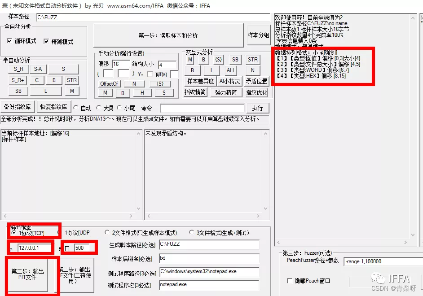The height and width of the screenshot is (296, 423).
Task: Click 指纹精简 to simplify fingerprints
Action: tap(196, 92)
